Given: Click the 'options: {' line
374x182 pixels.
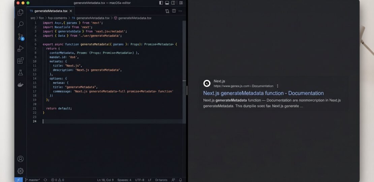Looking at the screenshot, I should pos(58,79).
